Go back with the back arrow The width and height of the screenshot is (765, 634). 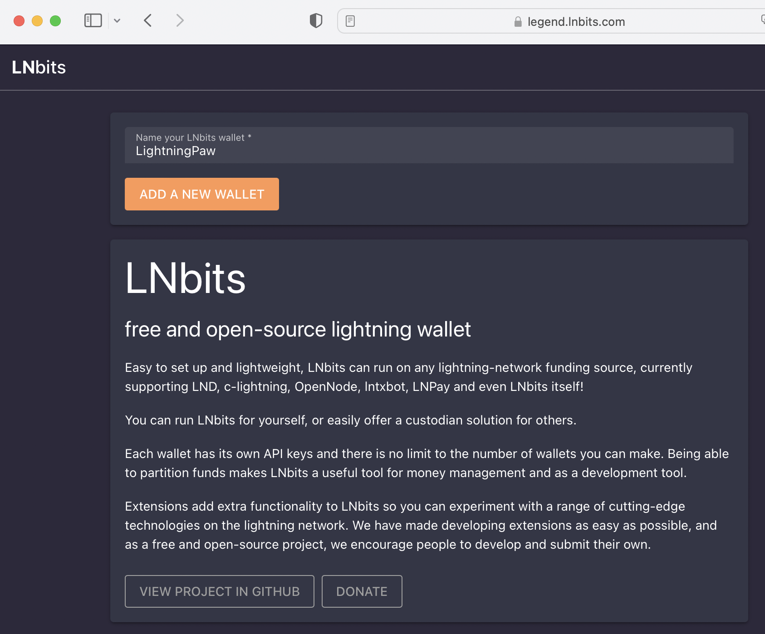[x=147, y=20]
